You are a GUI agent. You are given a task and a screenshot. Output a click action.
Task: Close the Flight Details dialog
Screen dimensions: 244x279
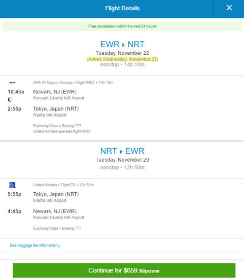point(229,8)
